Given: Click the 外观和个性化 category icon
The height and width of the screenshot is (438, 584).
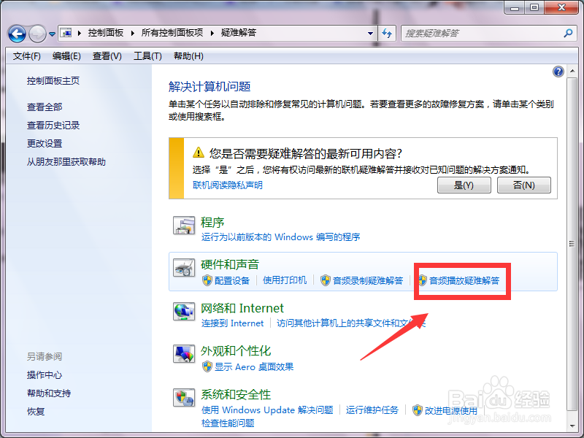Looking at the screenshot, I should coord(184,354).
